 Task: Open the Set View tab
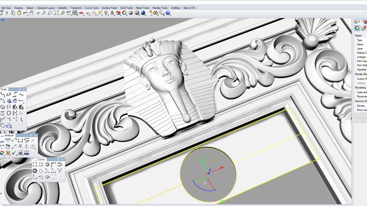pyautogui.click(x=6, y=8)
